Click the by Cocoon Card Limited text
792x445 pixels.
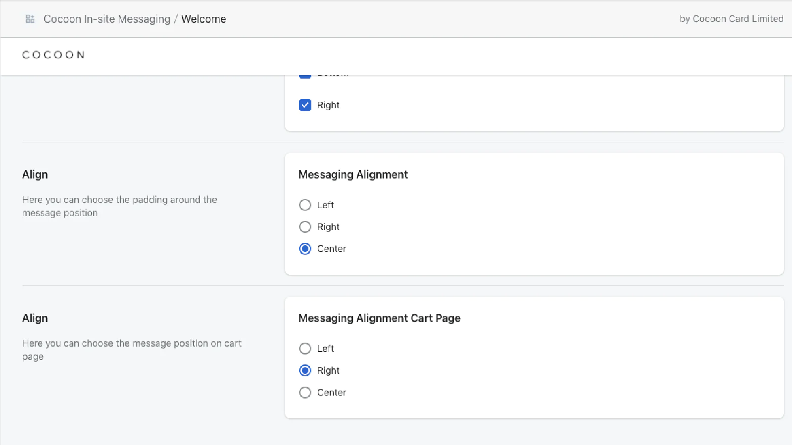(731, 19)
